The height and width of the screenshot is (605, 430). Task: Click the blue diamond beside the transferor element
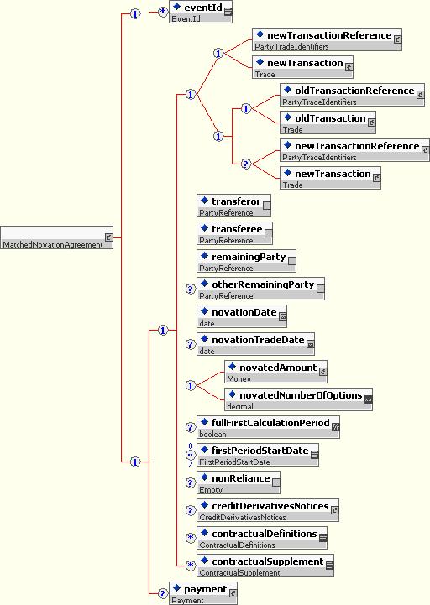(204, 201)
